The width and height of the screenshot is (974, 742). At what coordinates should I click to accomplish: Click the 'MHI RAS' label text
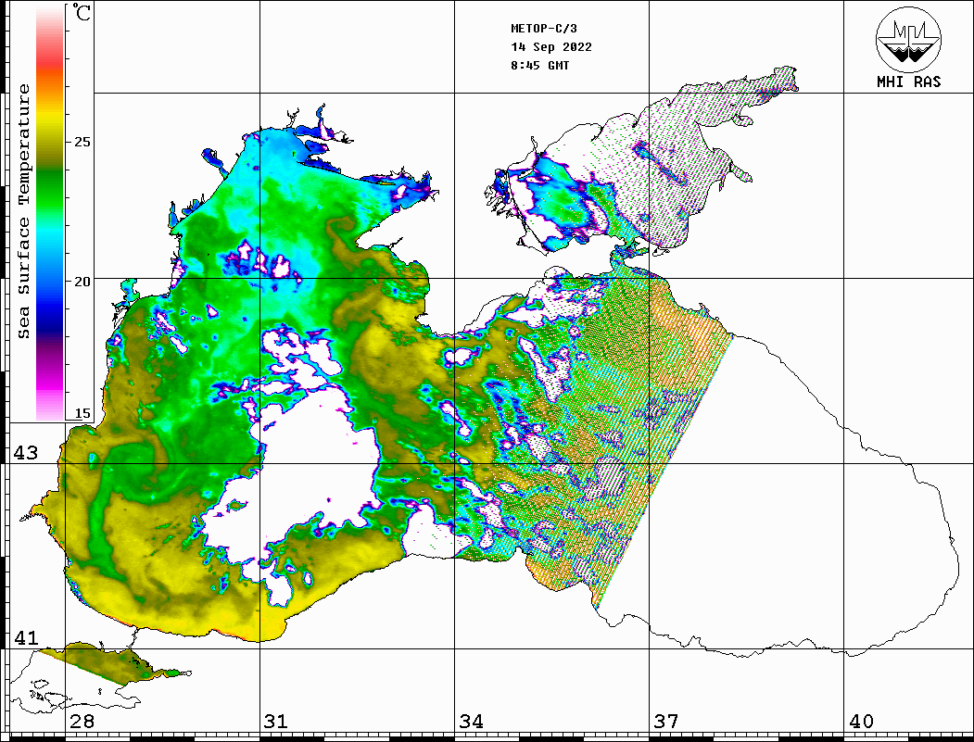coord(909,82)
